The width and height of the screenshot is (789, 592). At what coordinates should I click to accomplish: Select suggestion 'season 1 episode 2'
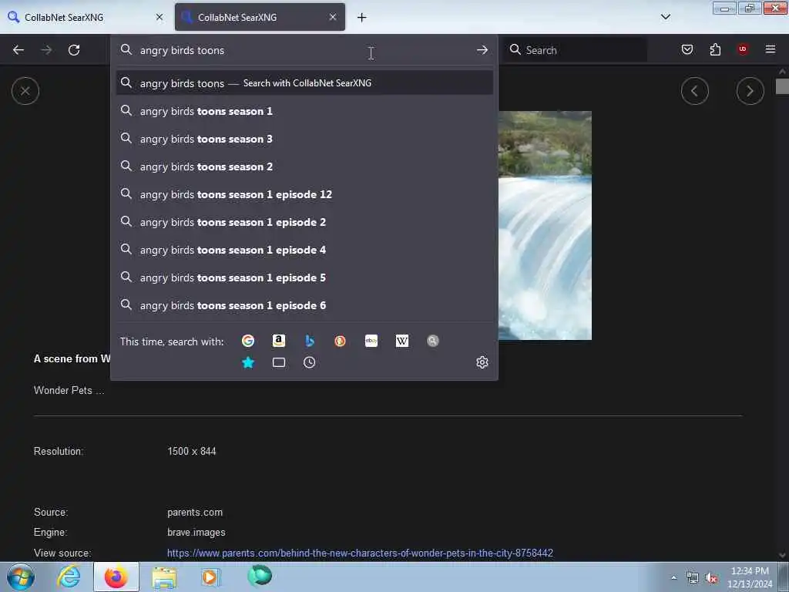point(304,222)
